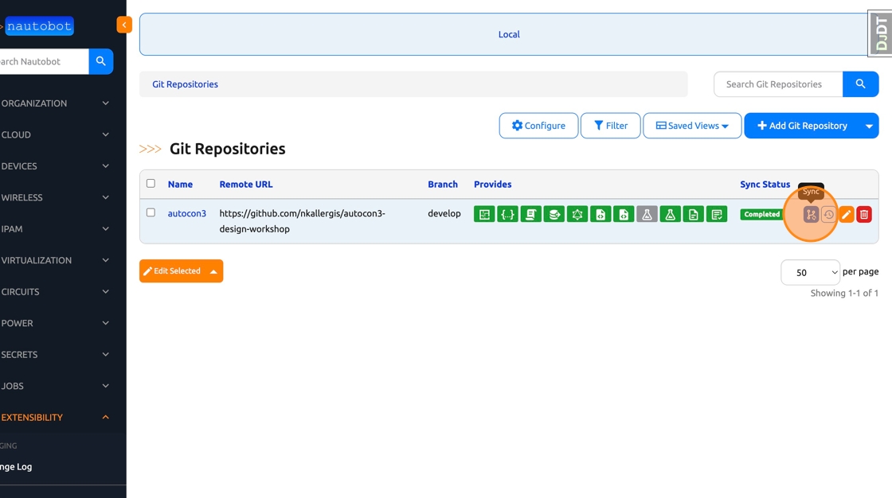Click the Configure button
This screenshot has width=892, height=498.
coord(538,126)
